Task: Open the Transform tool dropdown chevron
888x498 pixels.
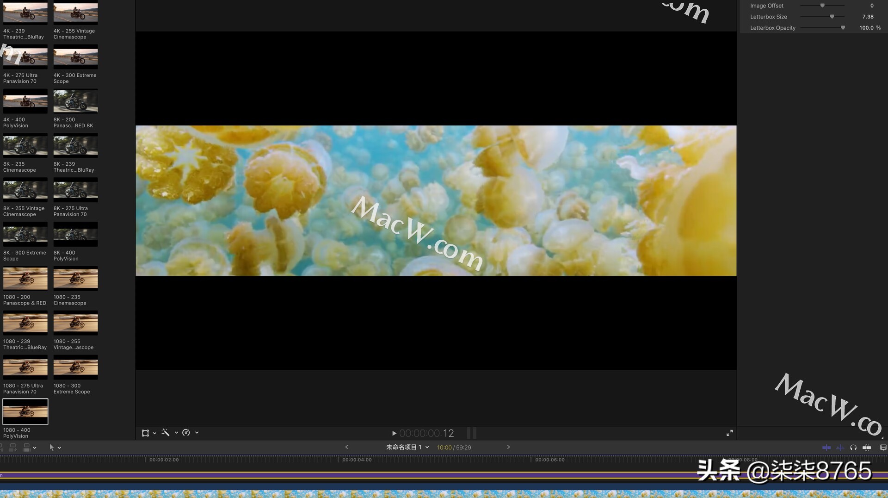Action: coord(154,433)
